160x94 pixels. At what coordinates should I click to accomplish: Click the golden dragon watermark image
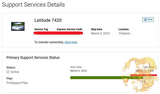(140, 74)
